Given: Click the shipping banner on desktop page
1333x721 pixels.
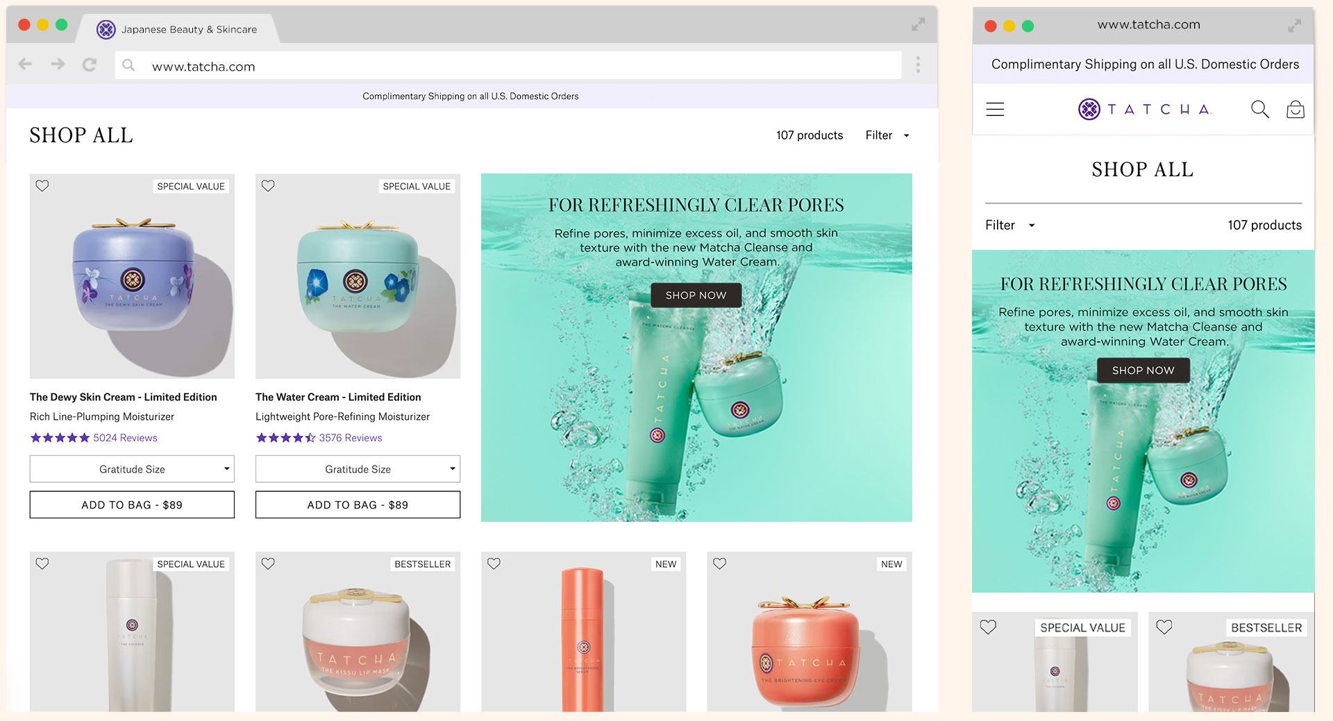Looking at the screenshot, I should (x=471, y=96).
